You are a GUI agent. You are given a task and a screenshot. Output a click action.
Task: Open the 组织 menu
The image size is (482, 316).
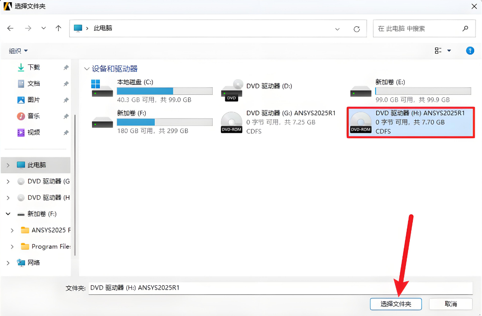[18, 51]
